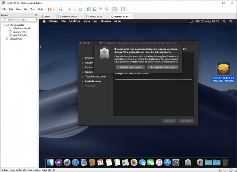Click the send Ctrl+Alt+Del toolbar icon
This screenshot has width=237, height=172.
pos(60,9)
